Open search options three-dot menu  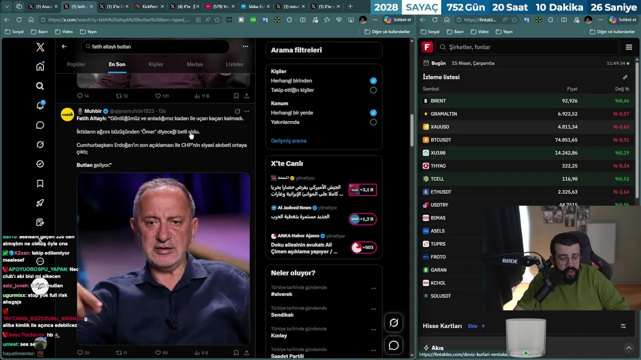pyautogui.click(x=245, y=46)
